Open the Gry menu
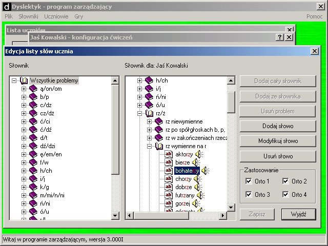The height and width of the screenshot is (246, 328). tap(78, 16)
